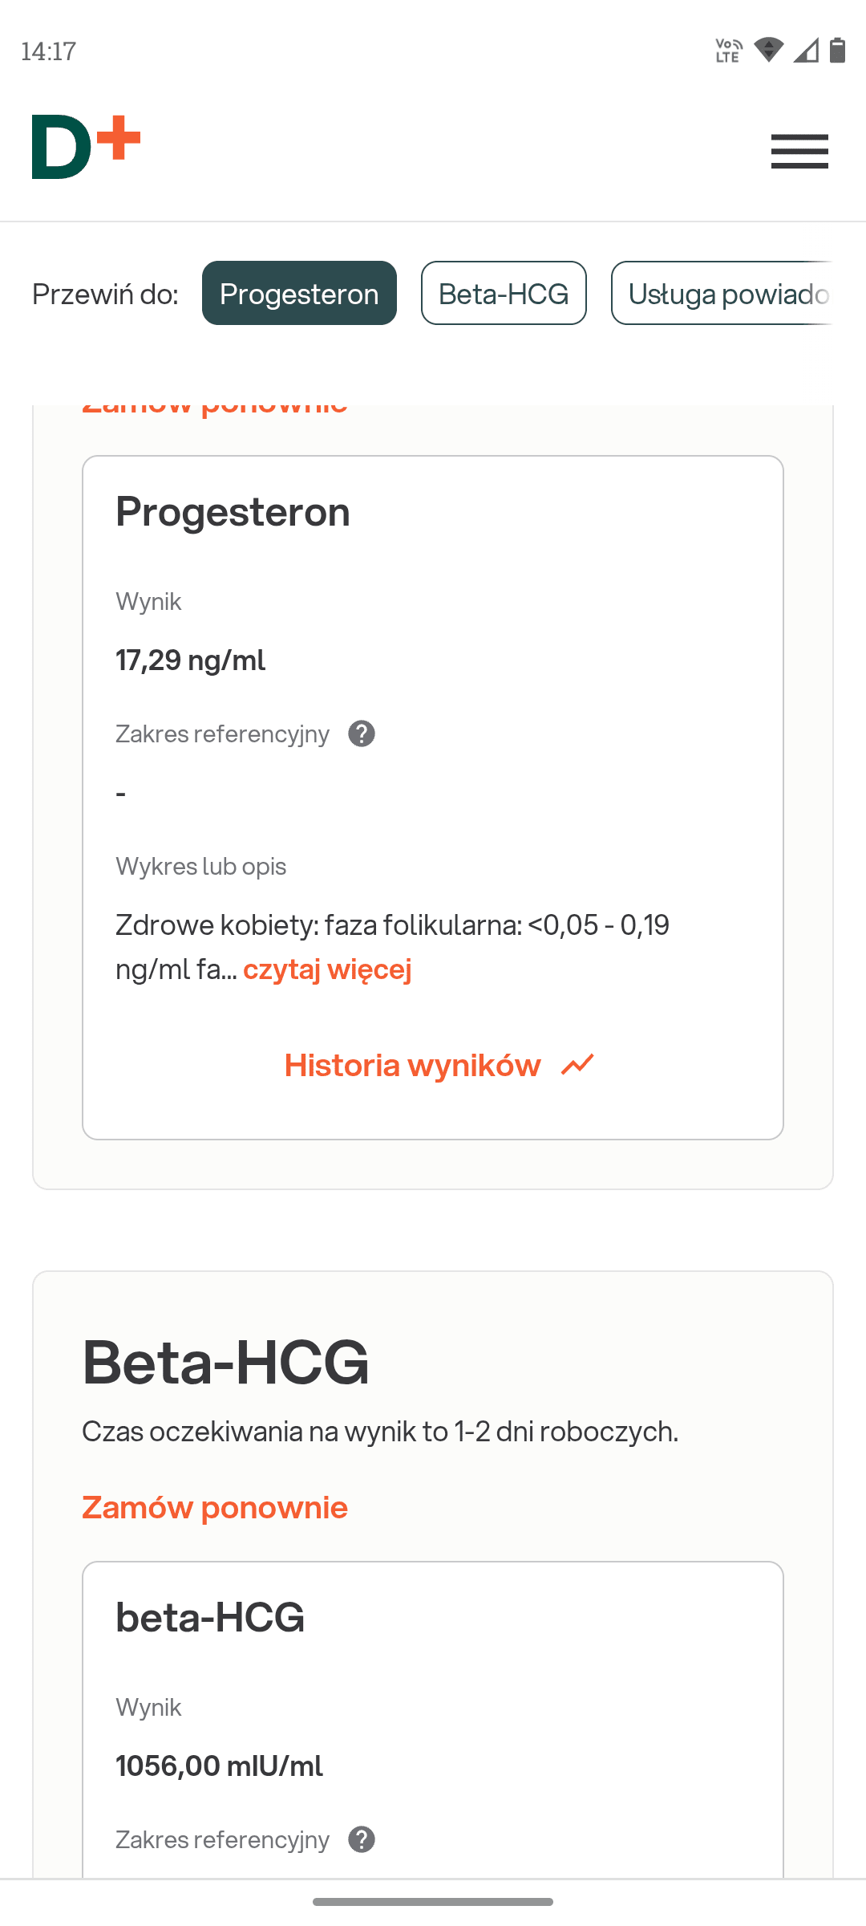Jump to the Progesteron section chip

299,293
